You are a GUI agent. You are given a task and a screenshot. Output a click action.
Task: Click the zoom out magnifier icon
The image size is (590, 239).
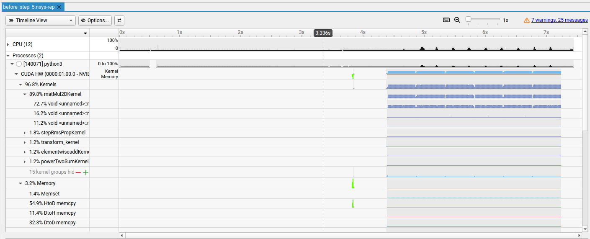click(457, 20)
